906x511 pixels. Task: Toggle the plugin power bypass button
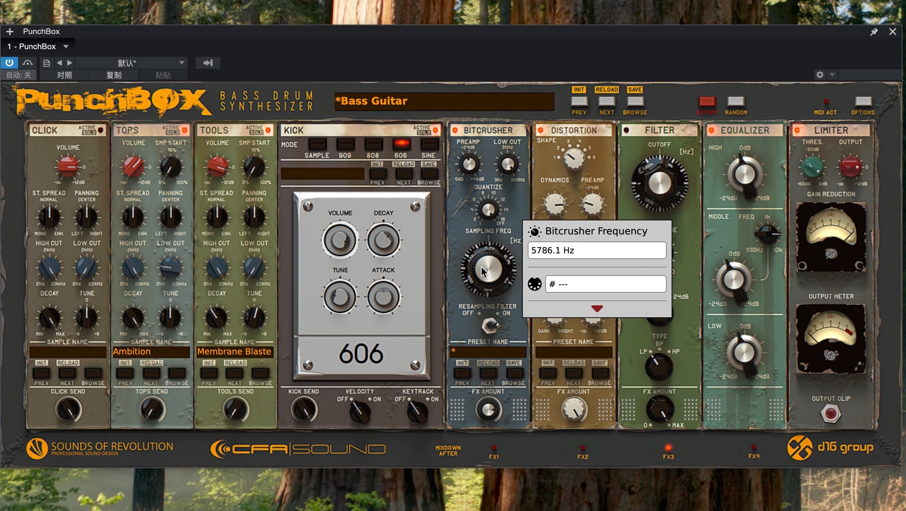(9, 62)
